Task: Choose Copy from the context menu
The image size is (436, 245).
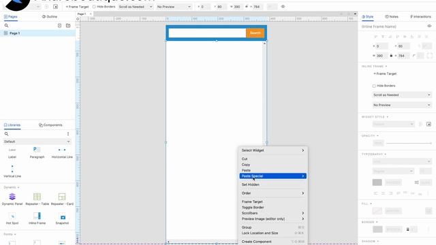Action: tap(272, 165)
